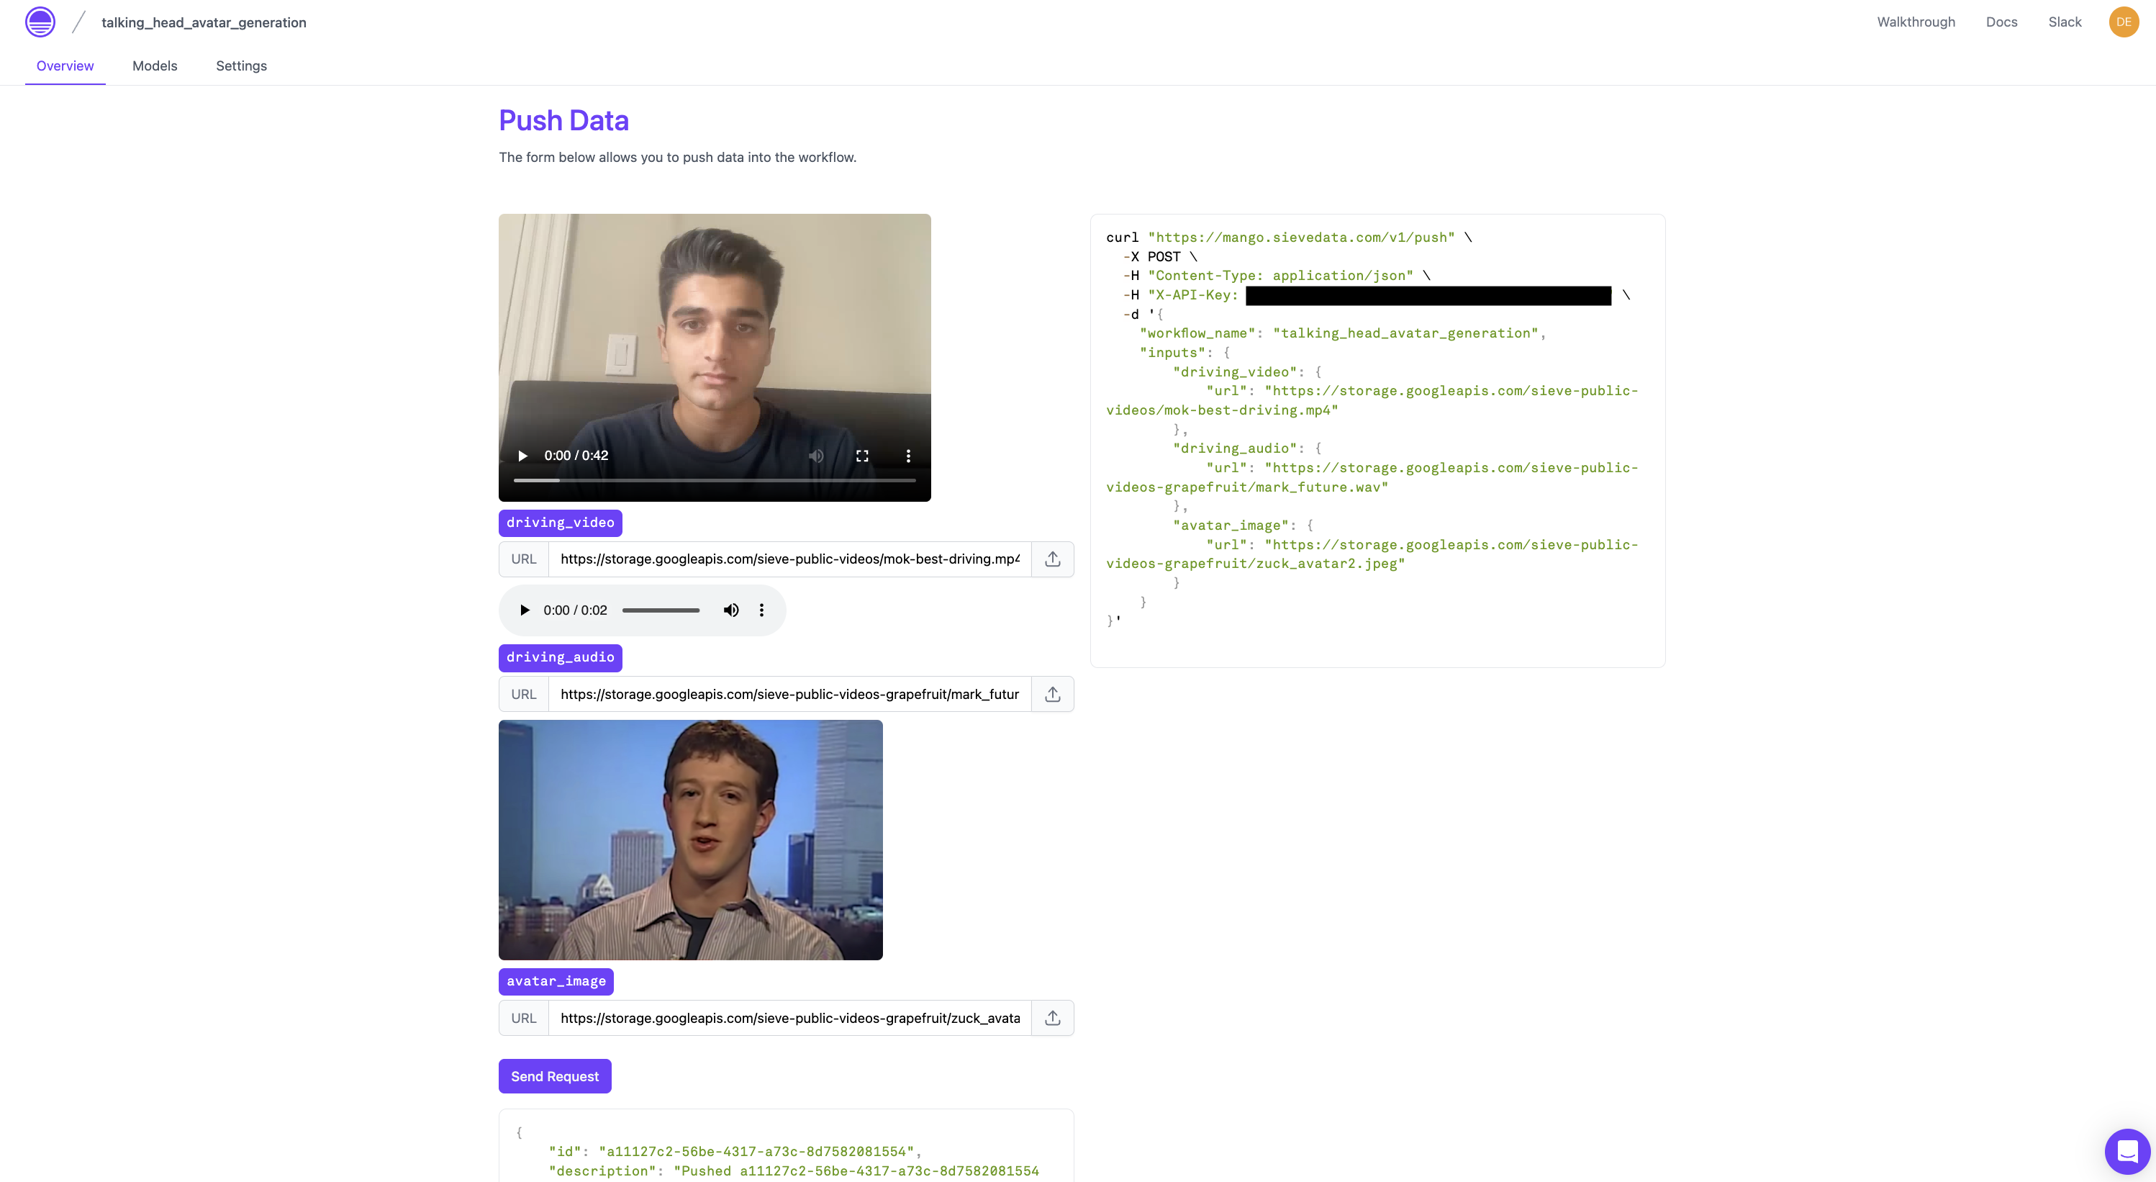This screenshot has height=1182, width=2156.
Task: Click the avatar_image URL input field
Action: pyautogui.click(x=790, y=1017)
